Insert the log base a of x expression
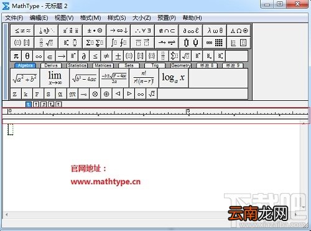This screenshot has height=231, width=311. 174,78
